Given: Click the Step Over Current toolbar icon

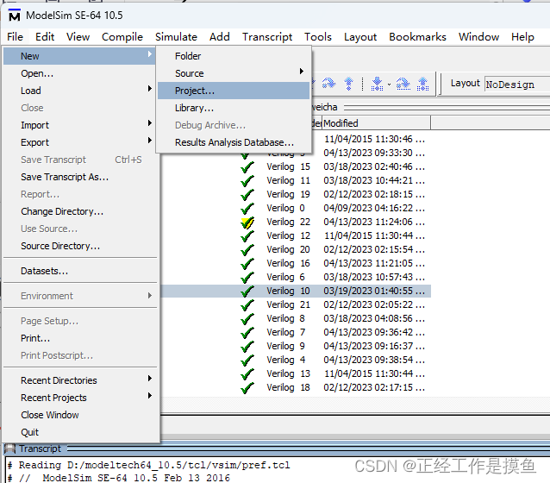Looking at the screenshot, I should (403, 84).
